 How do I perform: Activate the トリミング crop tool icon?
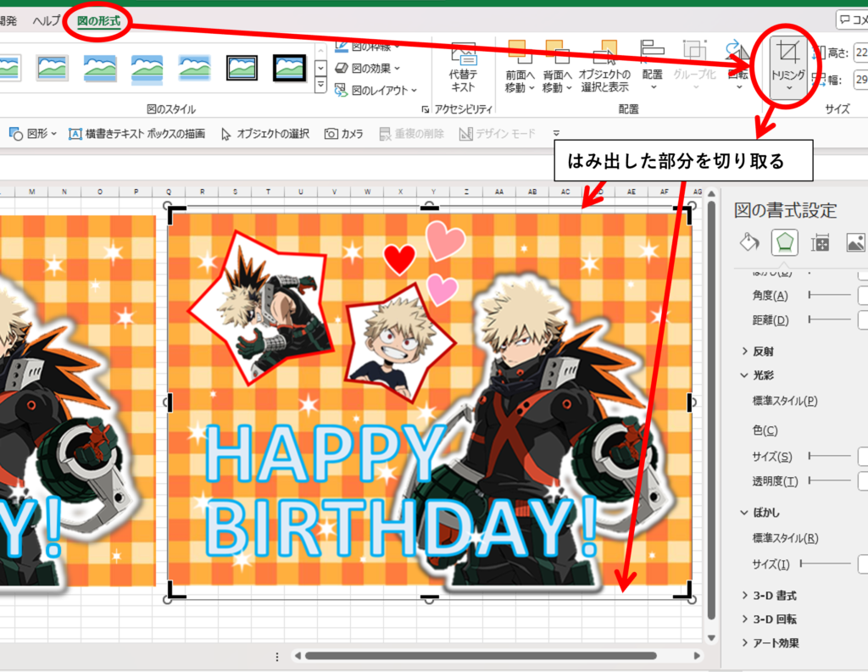tap(787, 53)
